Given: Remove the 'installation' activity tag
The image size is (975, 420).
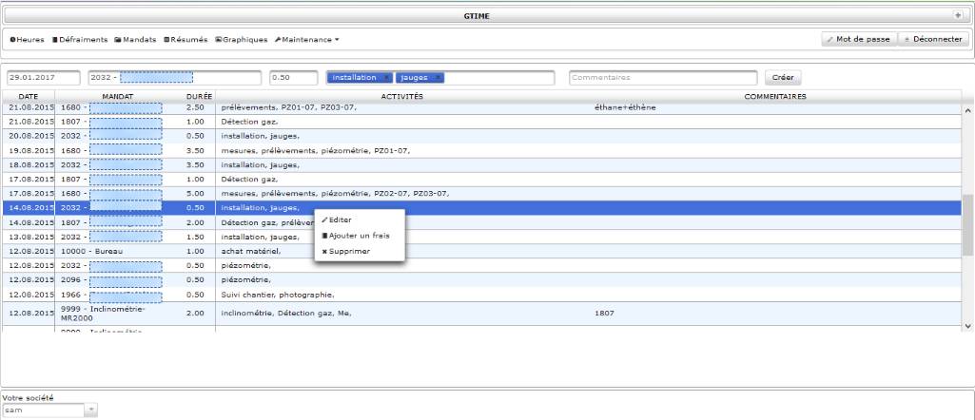Looking at the screenshot, I should coord(386,78).
